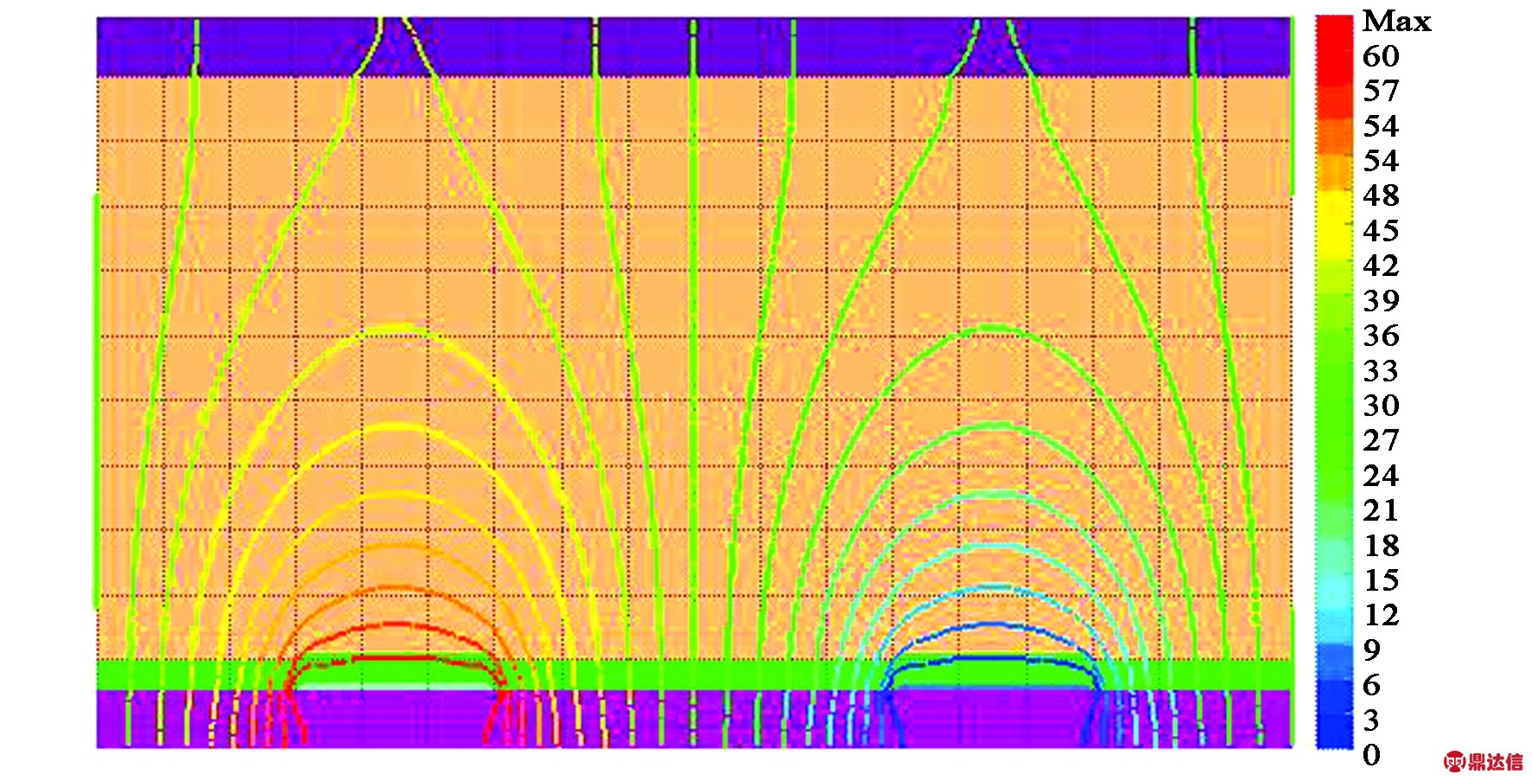Click the legend value "6"
Viewport: 1532px width, 781px height.
pos(1372,686)
